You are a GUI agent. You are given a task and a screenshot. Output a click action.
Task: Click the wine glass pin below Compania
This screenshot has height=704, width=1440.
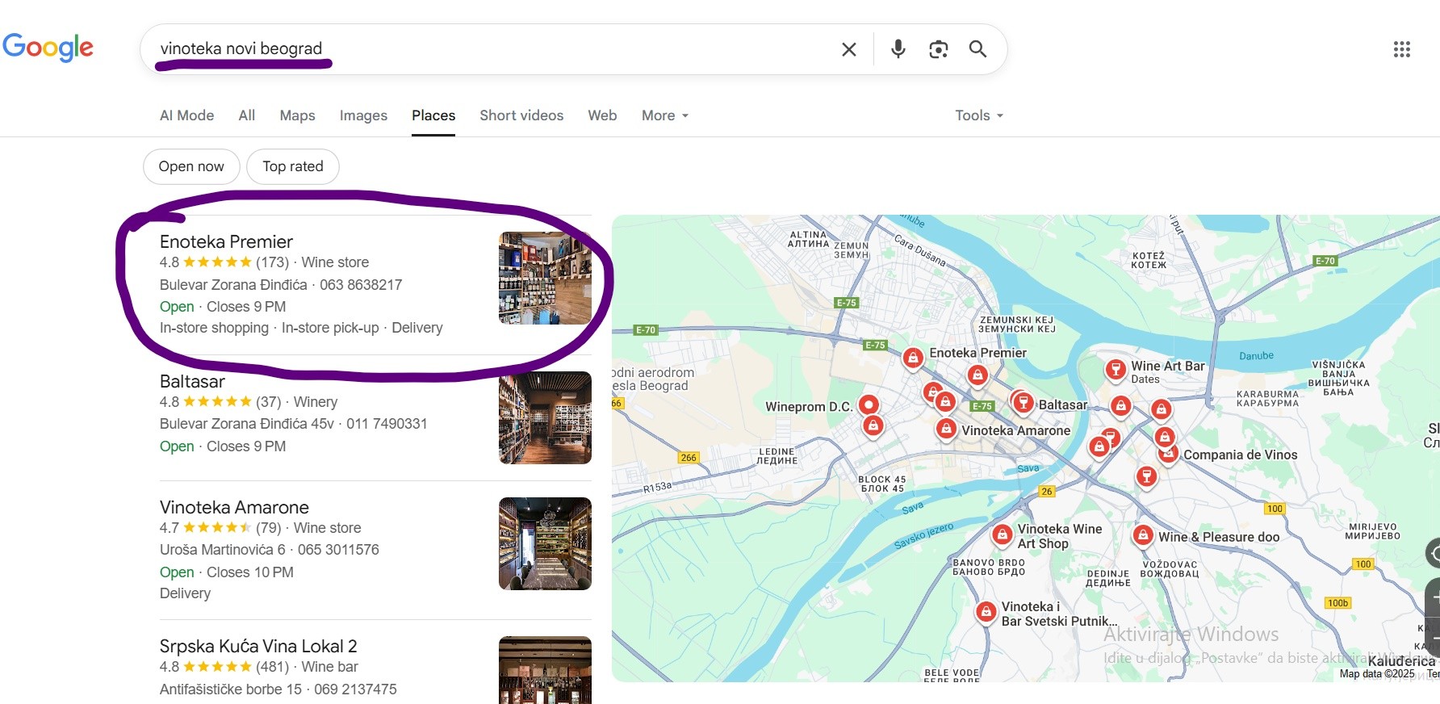click(1146, 476)
